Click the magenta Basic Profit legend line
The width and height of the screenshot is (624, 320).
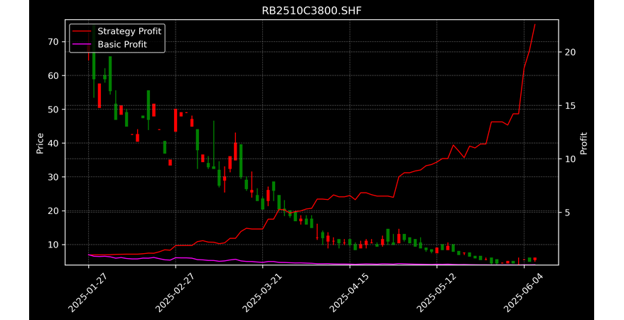tap(82, 45)
